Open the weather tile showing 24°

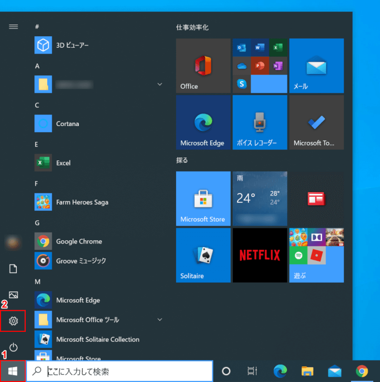260,199
